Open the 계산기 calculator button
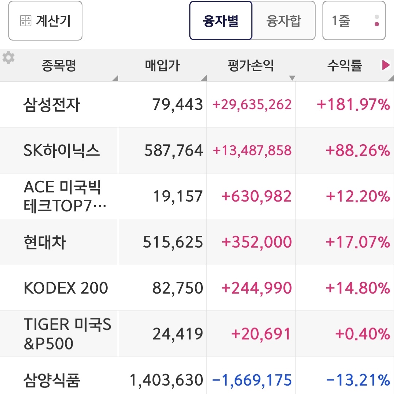This screenshot has width=394, height=394. click(45, 21)
